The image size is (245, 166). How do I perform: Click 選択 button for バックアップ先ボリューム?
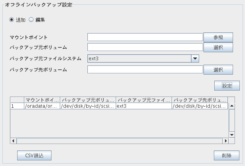click(x=218, y=70)
